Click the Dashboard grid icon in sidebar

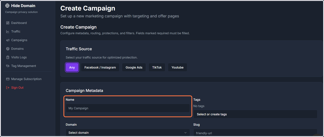pyautogui.click(x=8, y=23)
